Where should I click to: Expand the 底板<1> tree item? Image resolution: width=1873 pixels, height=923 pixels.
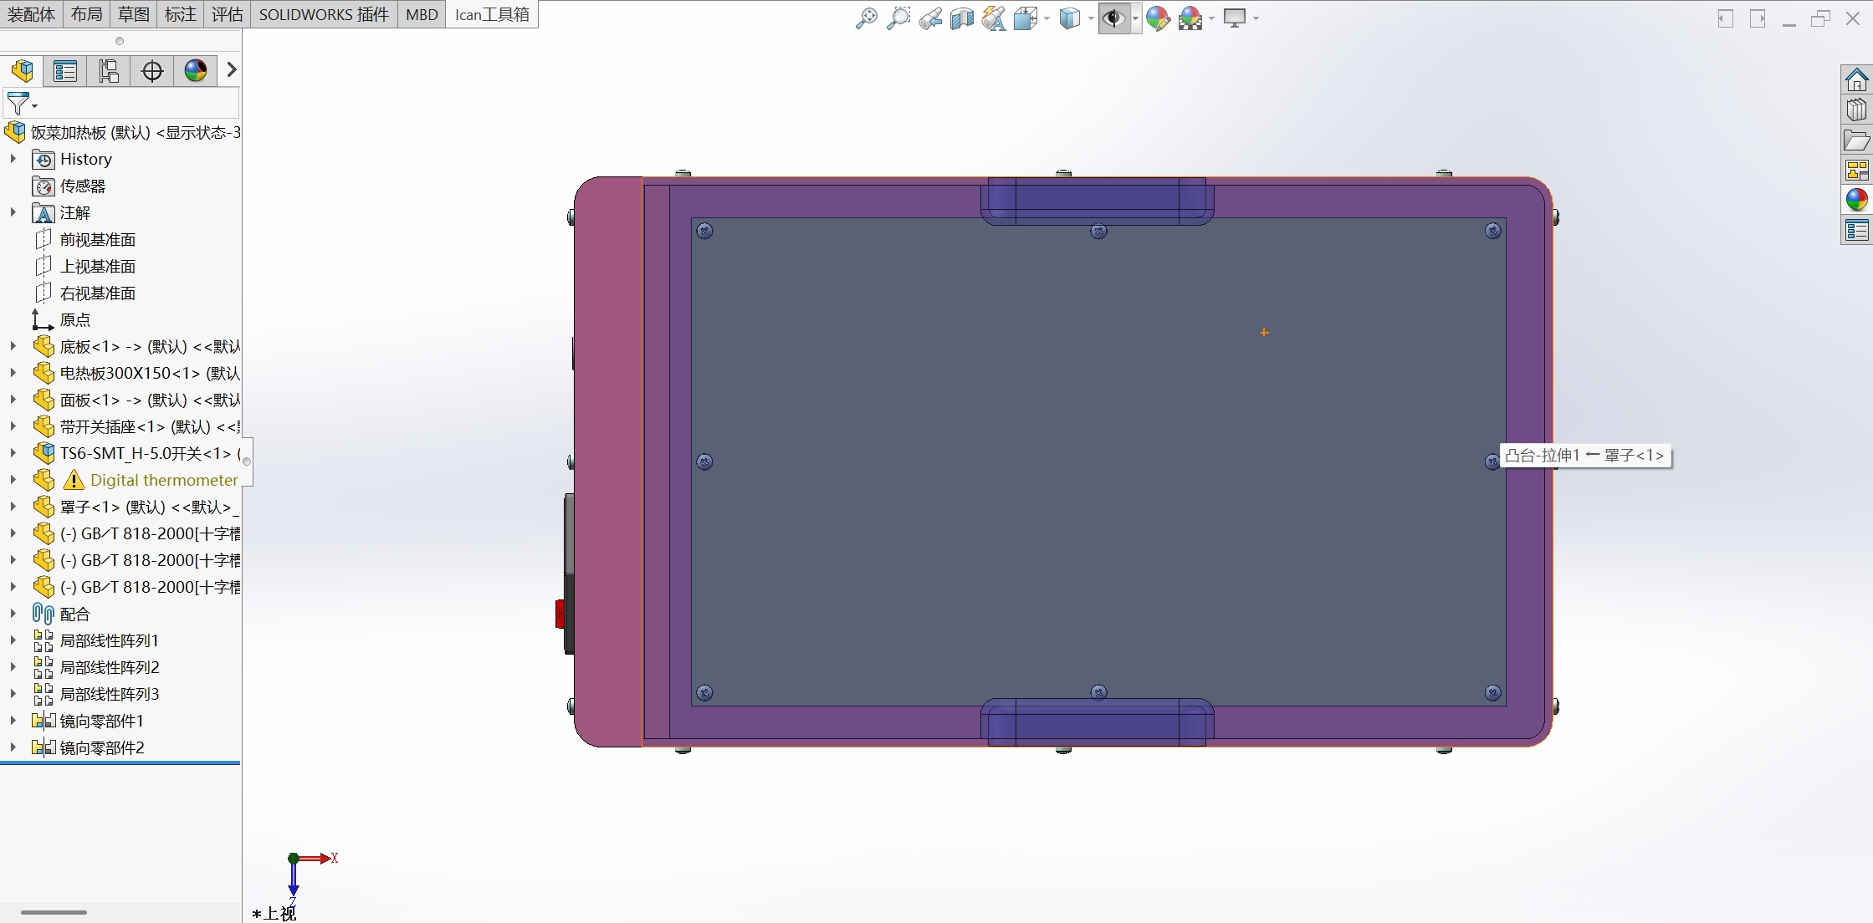point(9,346)
